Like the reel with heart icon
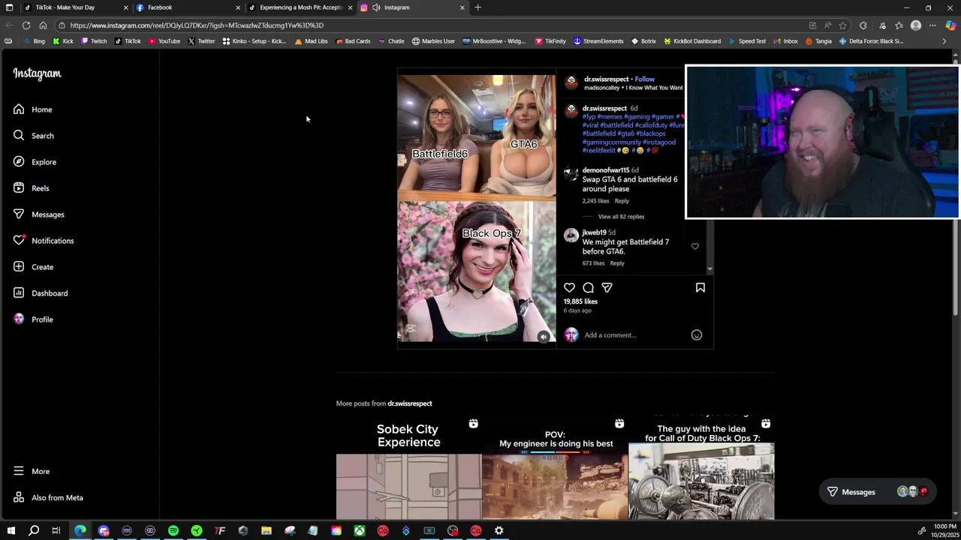961x540 pixels. pos(569,288)
